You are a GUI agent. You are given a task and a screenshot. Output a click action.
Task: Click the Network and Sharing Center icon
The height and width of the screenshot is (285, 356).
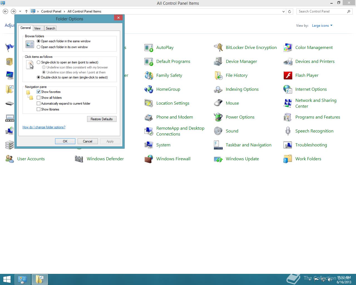tap(288, 103)
